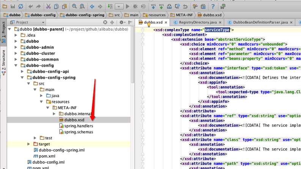Screen dimensions: 301x169
Task: Close the DubboBeanDefinitionParser.java tab
Action: coord(291,22)
